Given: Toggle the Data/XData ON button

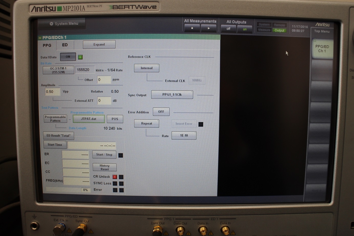Looking at the screenshot, I should [68, 57].
